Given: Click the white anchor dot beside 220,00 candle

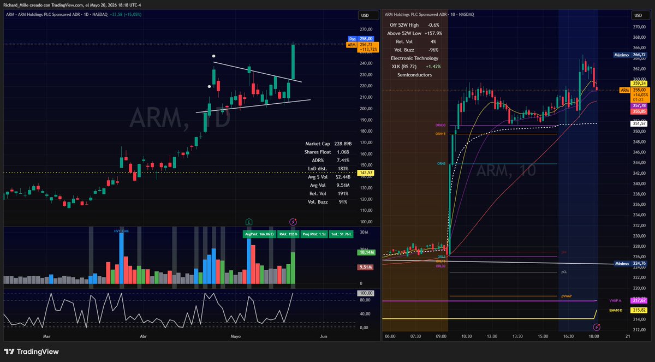Looking at the screenshot, I should point(210,86).
